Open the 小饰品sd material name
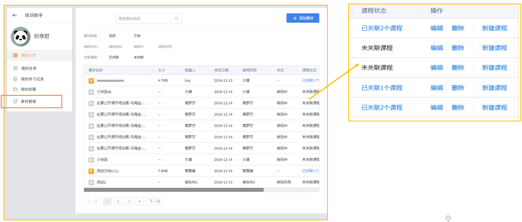The image size is (522, 222). tap(104, 92)
